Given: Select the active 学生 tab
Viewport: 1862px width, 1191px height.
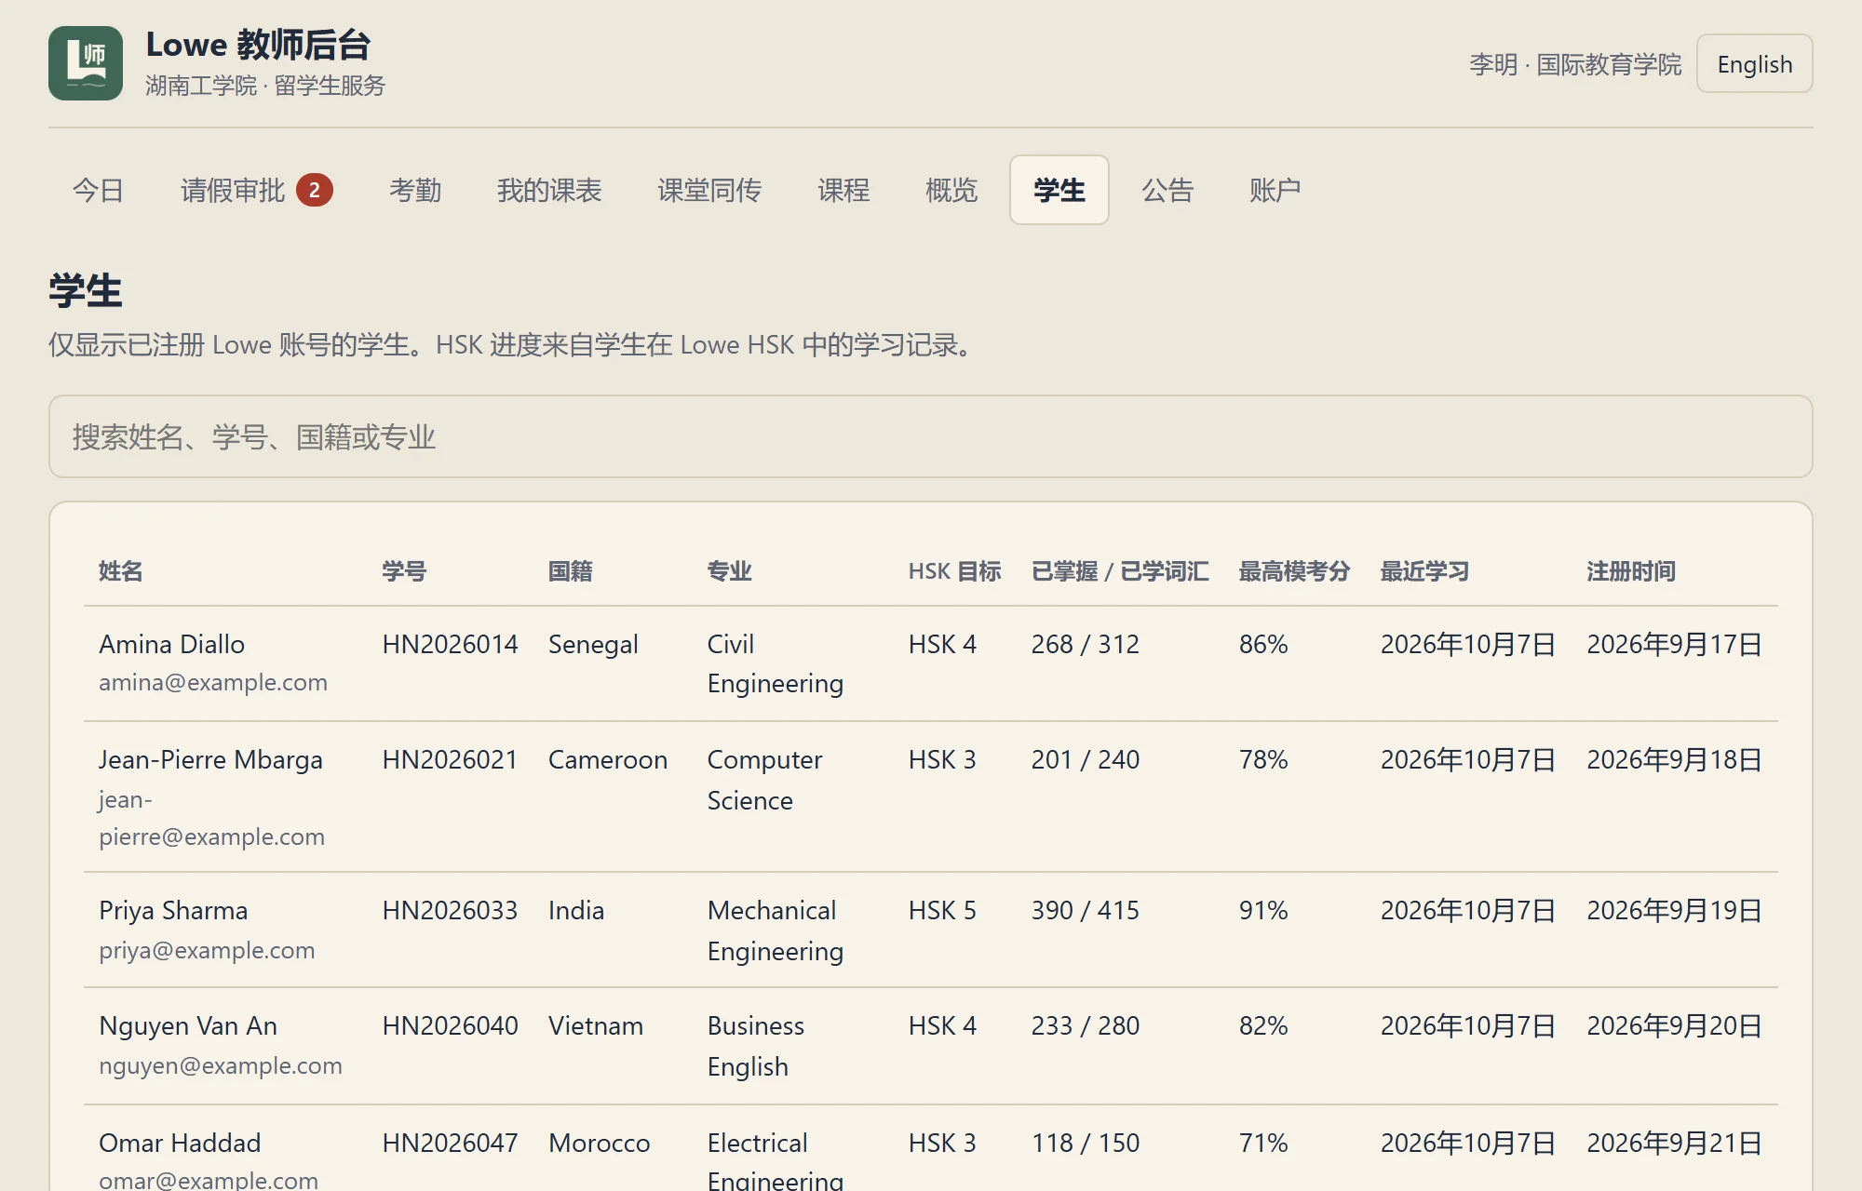Looking at the screenshot, I should [x=1059, y=190].
